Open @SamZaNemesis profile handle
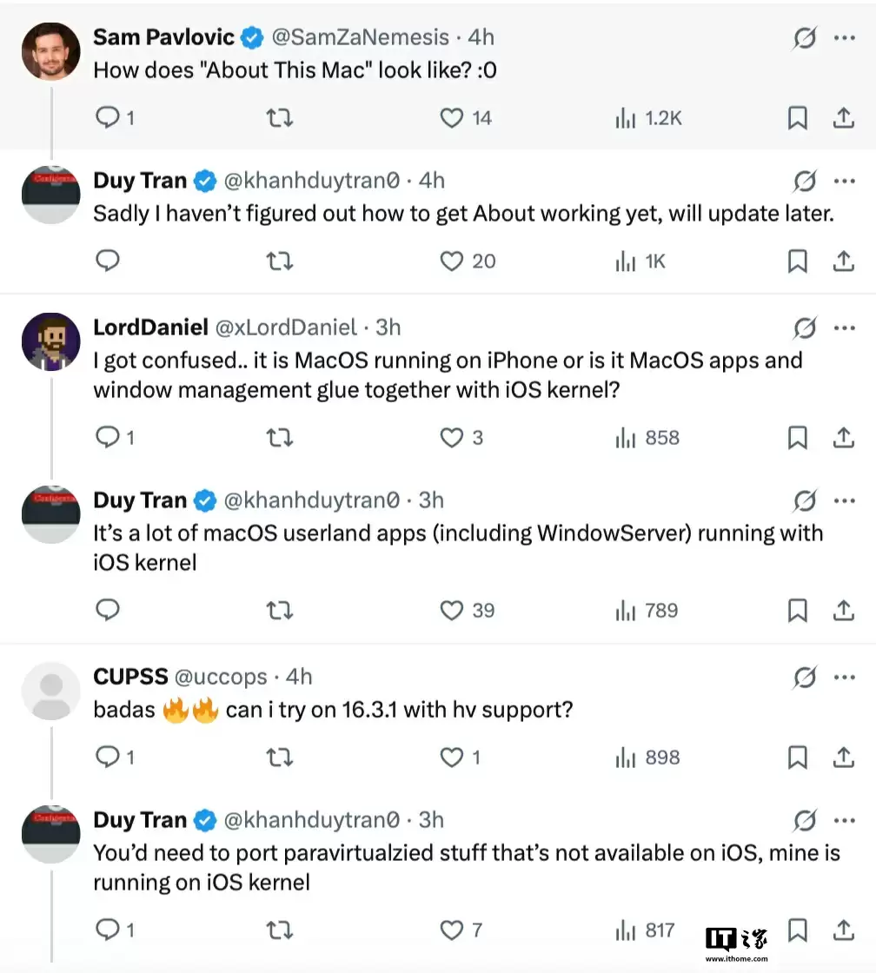The image size is (876, 973). pyautogui.click(x=360, y=37)
